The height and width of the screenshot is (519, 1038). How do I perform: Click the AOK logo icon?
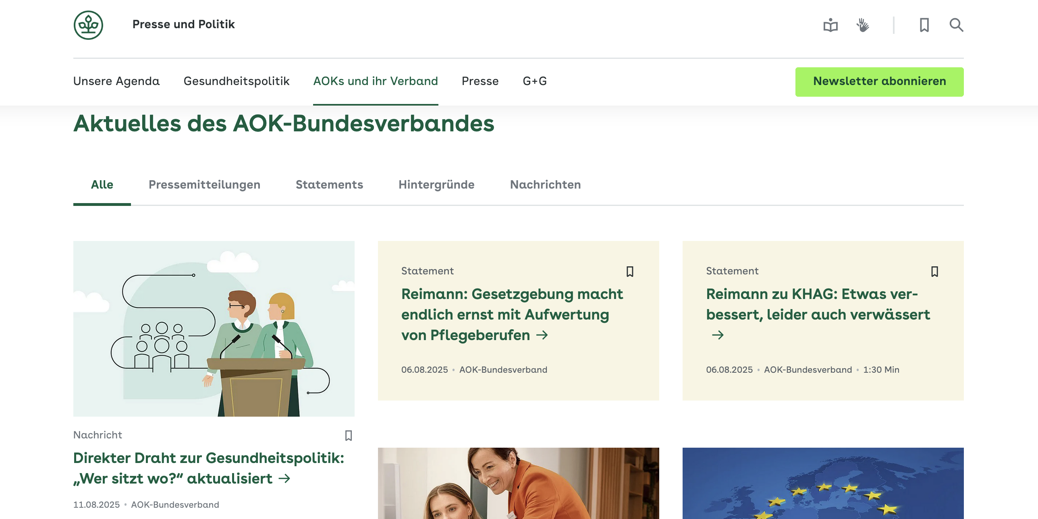88,25
